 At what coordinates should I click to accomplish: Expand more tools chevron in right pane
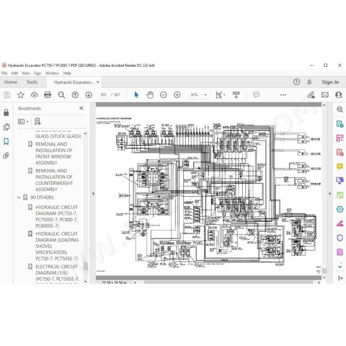pyautogui.click(x=340, y=266)
